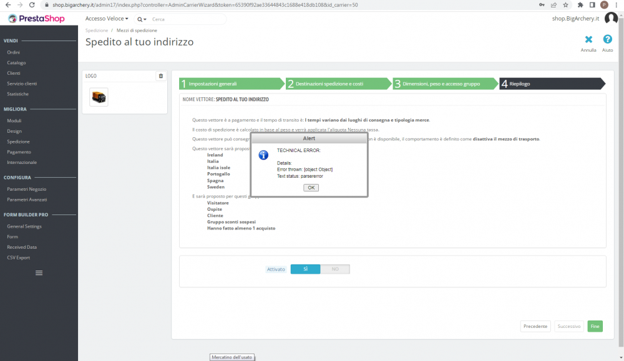Open Parametri Avanzati in the sidebar
This screenshot has height=361, width=624.
pyautogui.click(x=27, y=200)
